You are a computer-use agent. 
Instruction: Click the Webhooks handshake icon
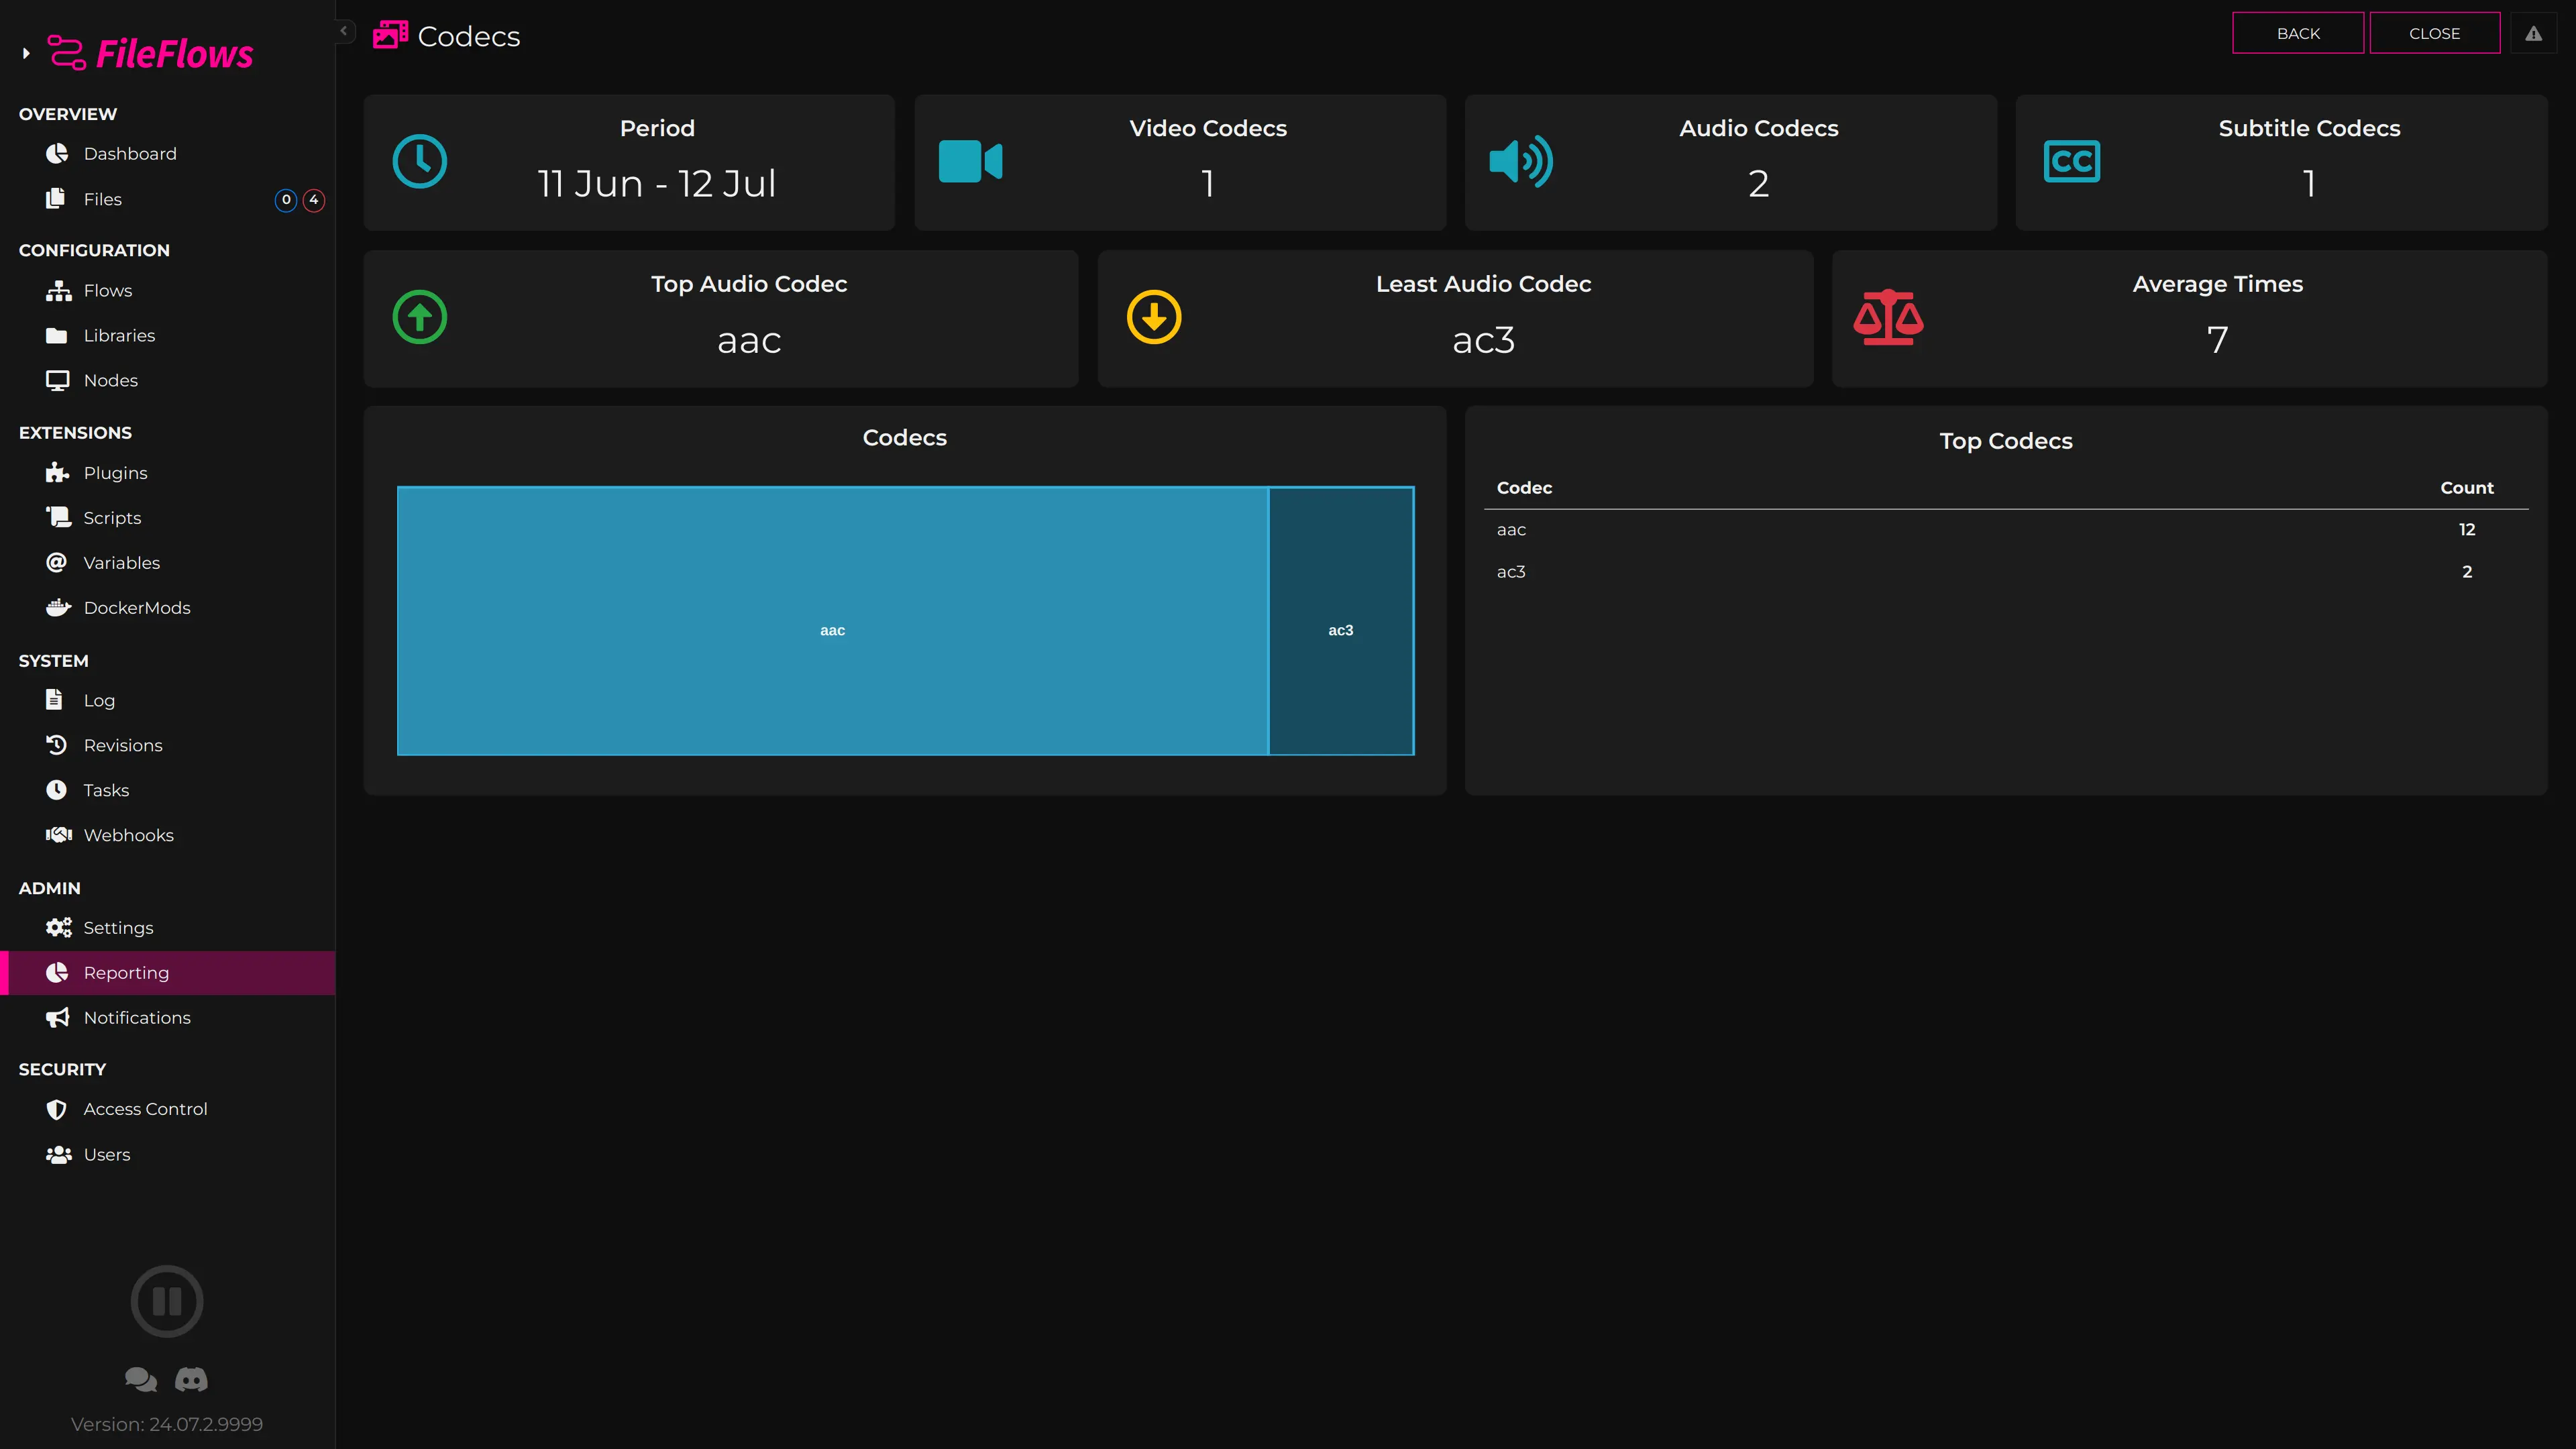tap(59, 835)
